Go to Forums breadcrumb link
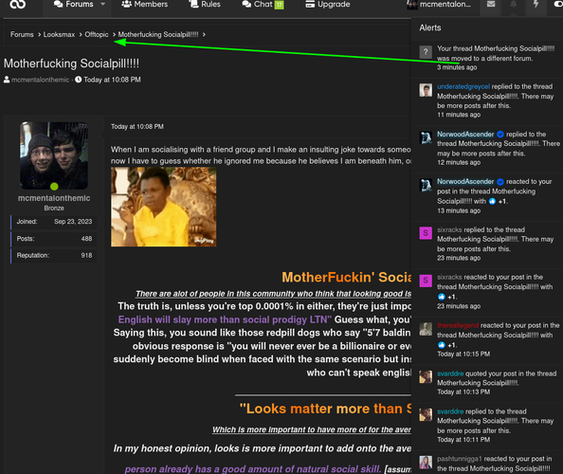 [x=22, y=34]
